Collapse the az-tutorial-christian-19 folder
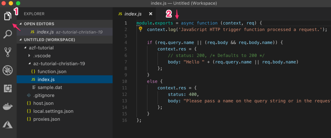The height and width of the screenshot is (138, 331). (x=29, y=64)
